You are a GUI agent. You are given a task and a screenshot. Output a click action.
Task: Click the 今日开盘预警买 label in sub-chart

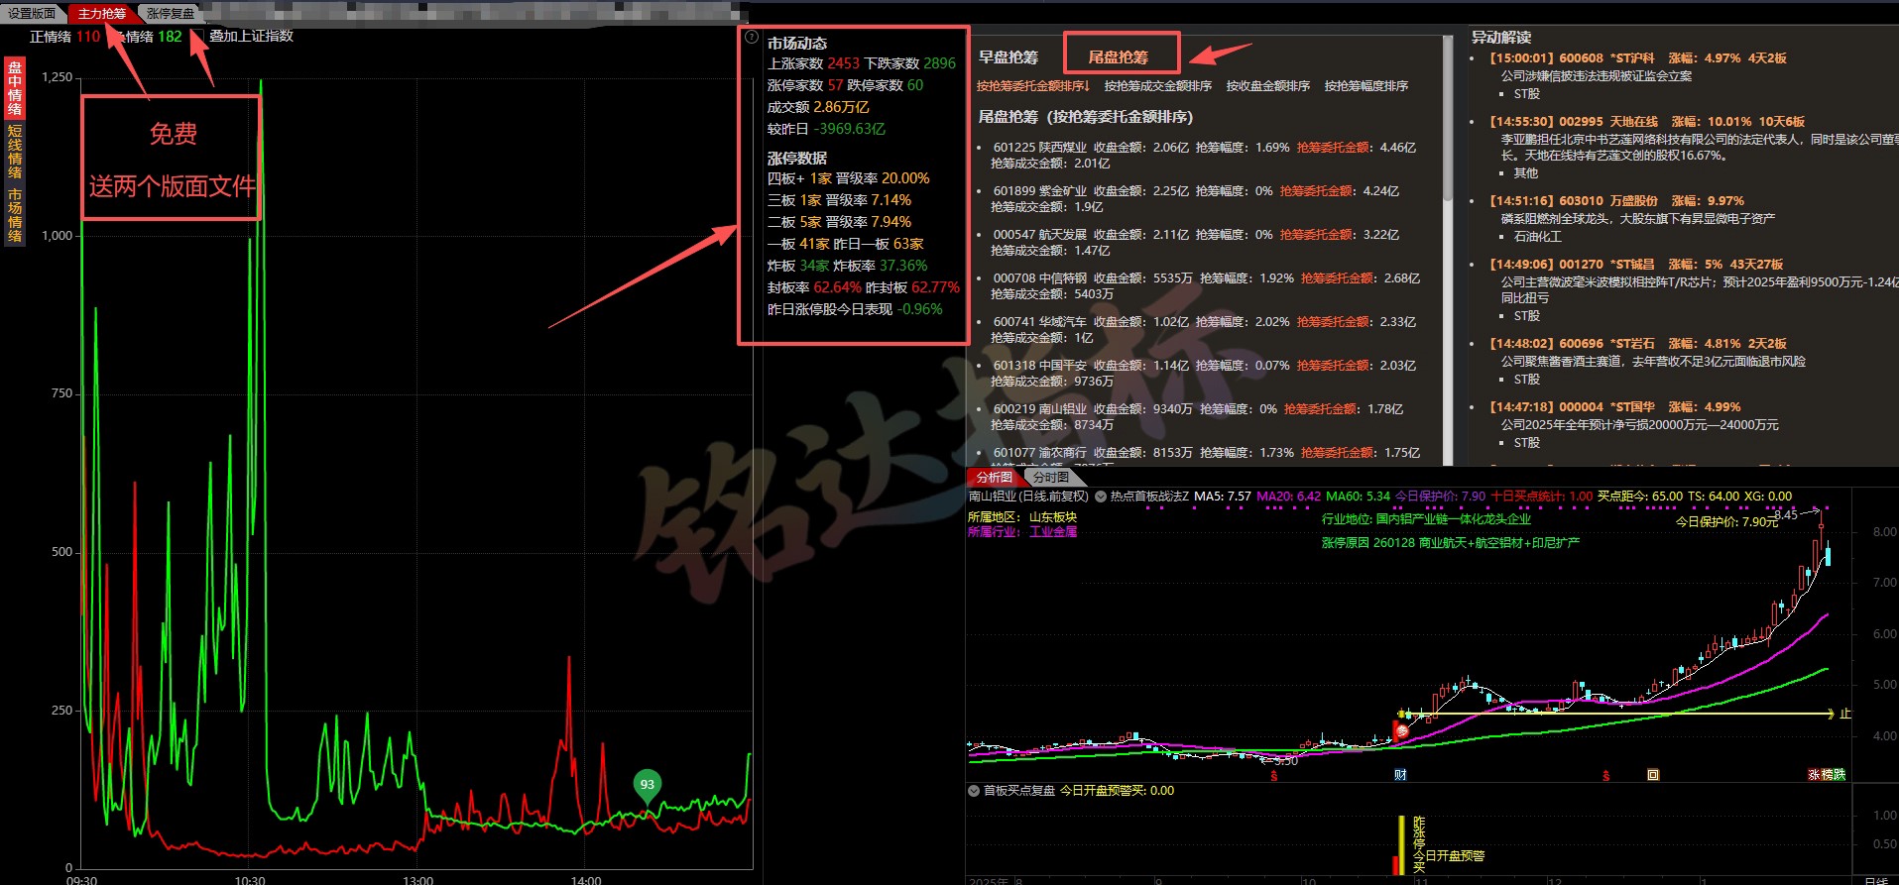click(1117, 791)
